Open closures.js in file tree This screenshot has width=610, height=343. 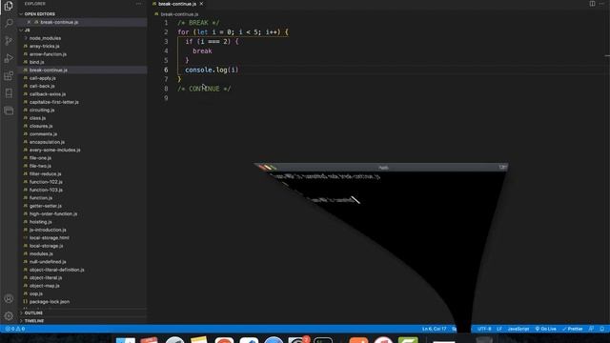[41, 126]
